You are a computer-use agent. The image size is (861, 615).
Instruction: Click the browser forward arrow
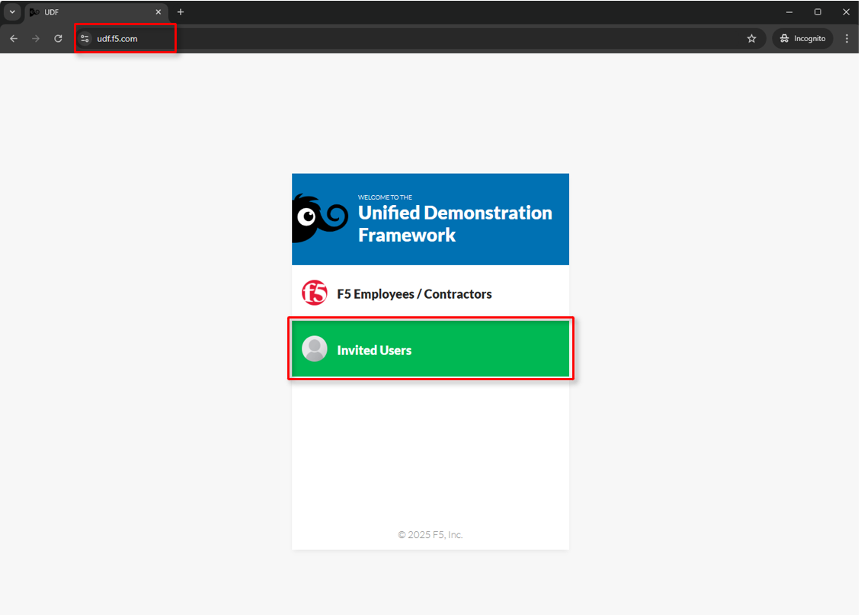point(36,38)
